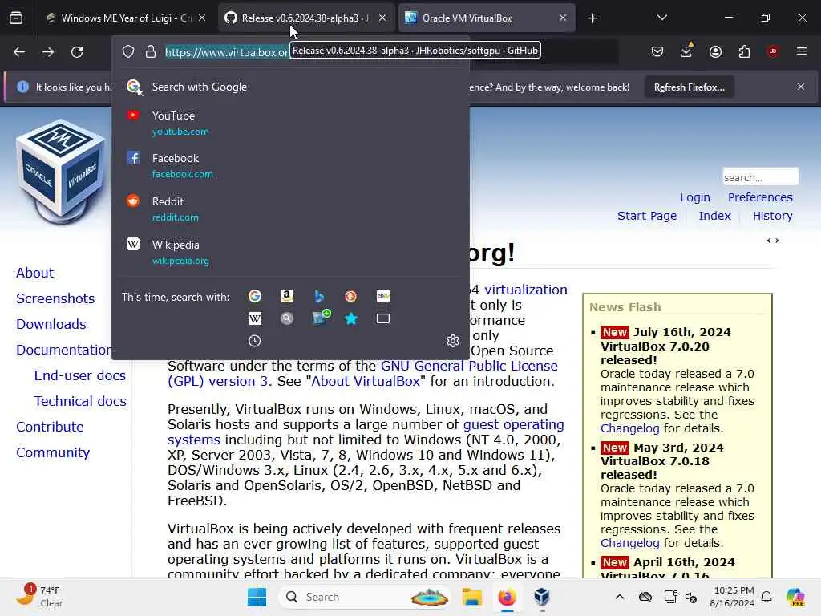Open a new tab with plus button

click(x=592, y=18)
